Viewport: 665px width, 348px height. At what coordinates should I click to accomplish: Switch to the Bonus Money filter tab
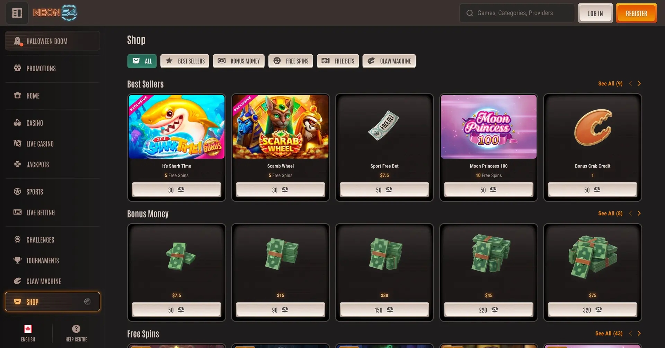[239, 61]
